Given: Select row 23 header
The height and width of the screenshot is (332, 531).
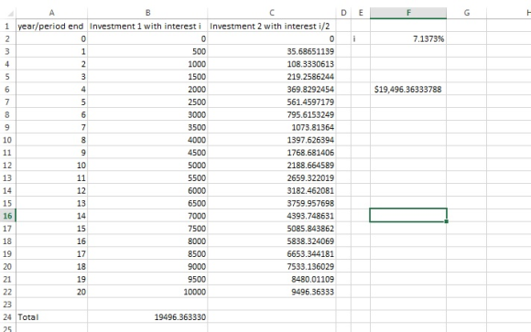Looking at the screenshot, I should 7,305.
